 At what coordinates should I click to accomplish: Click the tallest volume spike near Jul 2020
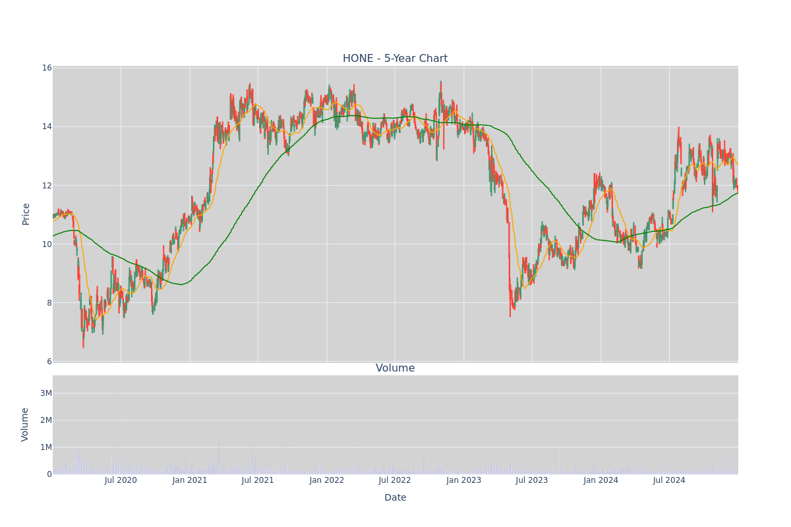coord(119,427)
